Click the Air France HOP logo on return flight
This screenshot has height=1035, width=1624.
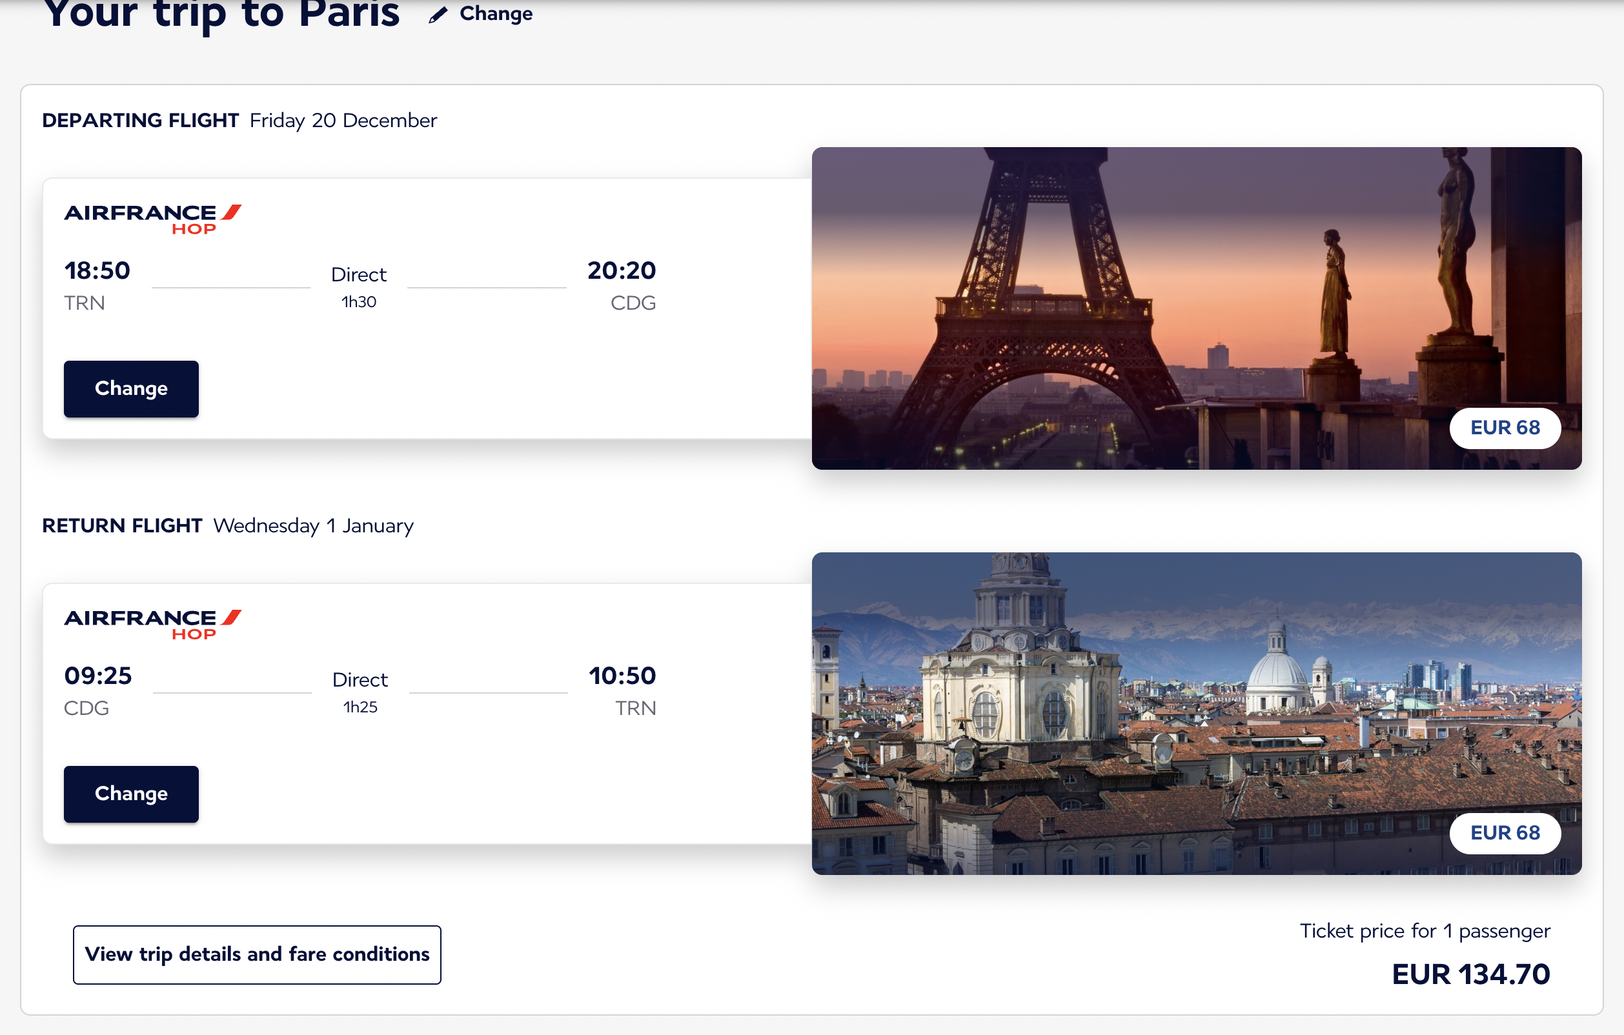point(152,625)
